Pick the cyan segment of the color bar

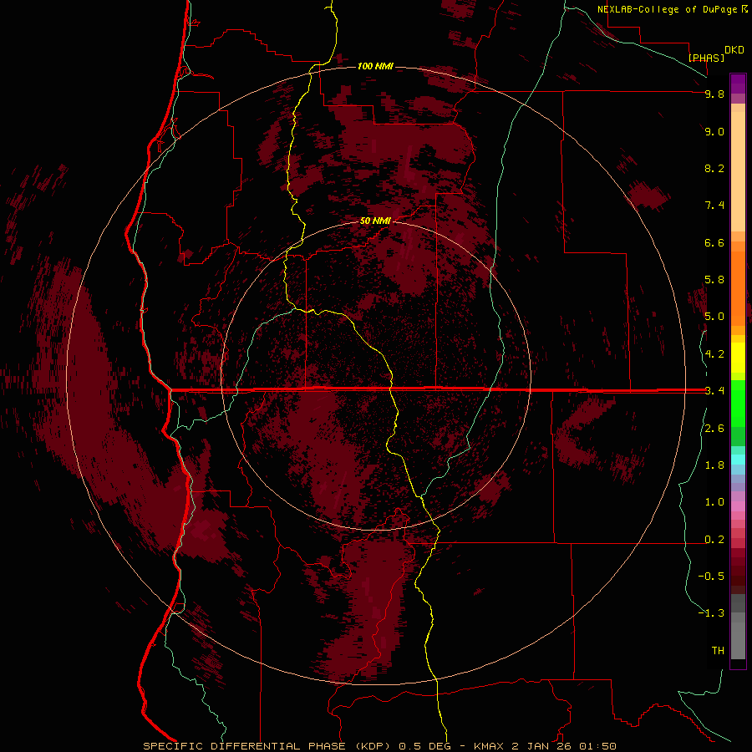pos(738,460)
